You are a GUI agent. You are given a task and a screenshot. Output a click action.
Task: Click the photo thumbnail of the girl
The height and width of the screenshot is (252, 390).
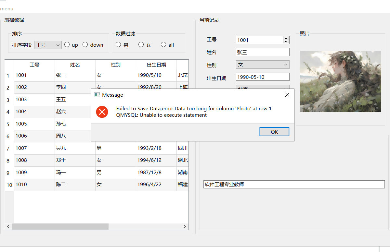pos(341,81)
